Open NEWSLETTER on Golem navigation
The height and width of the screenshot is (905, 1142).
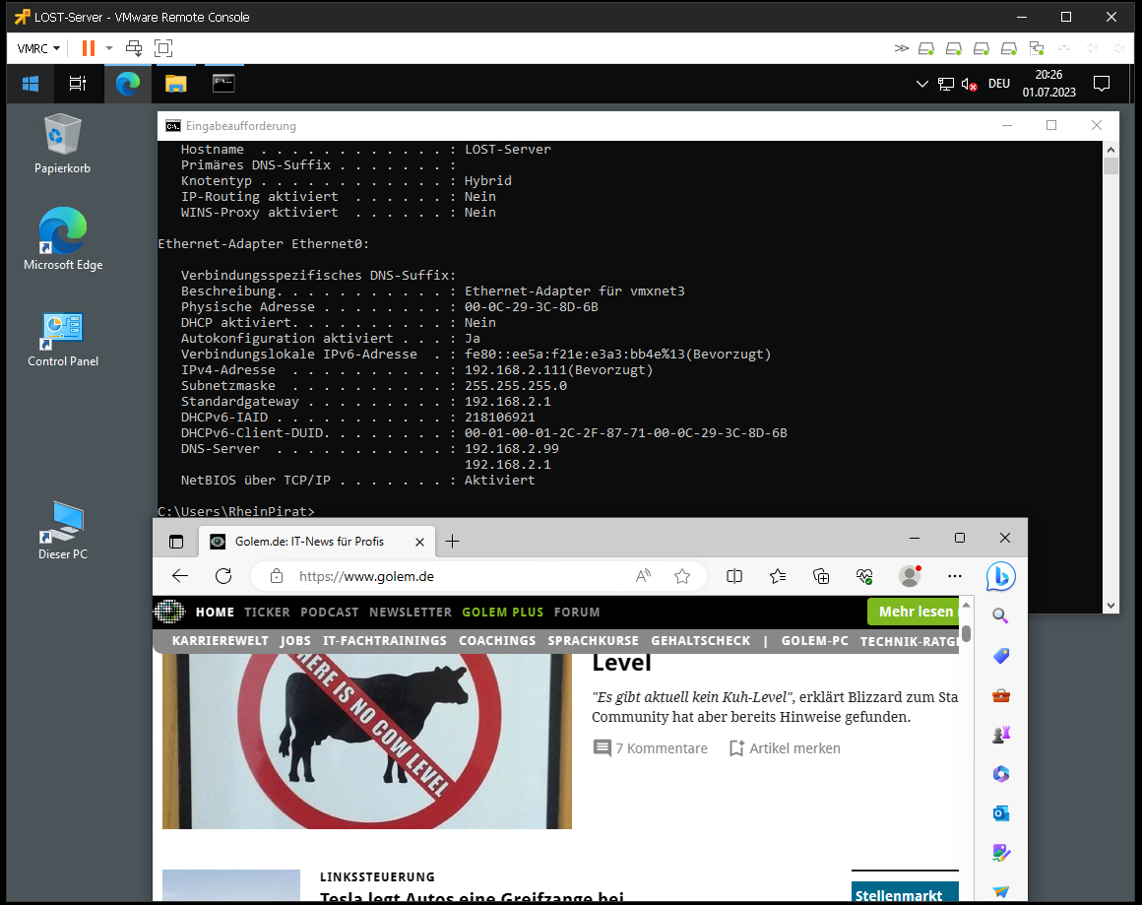[x=411, y=613]
